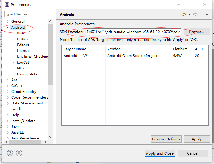Click in the type filter text field
The height and width of the screenshot is (164, 214).
(28, 14)
